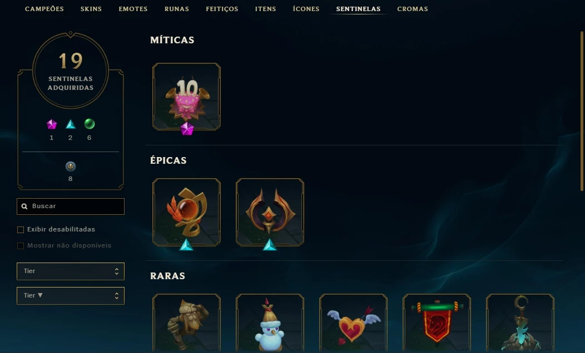Pick the winged heart rare ward skin
This screenshot has width=585, height=353.
353,323
